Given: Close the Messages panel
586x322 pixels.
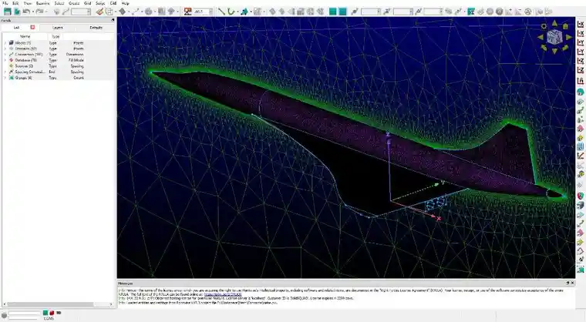Looking at the screenshot, I should [573, 283].
